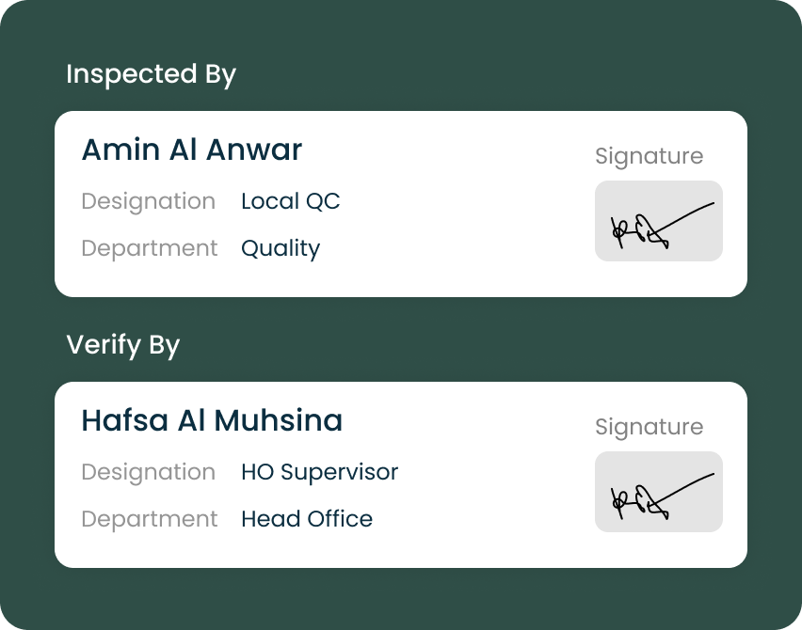Click the Department label in Hafsa's card

pos(149,519)
